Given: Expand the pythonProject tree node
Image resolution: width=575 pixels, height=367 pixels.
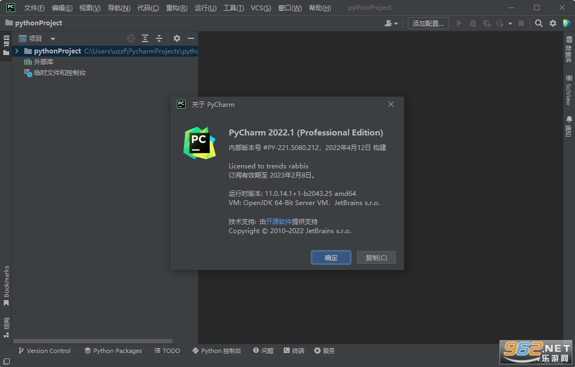Looking at the screenshot, I should [x=17, y=51].
